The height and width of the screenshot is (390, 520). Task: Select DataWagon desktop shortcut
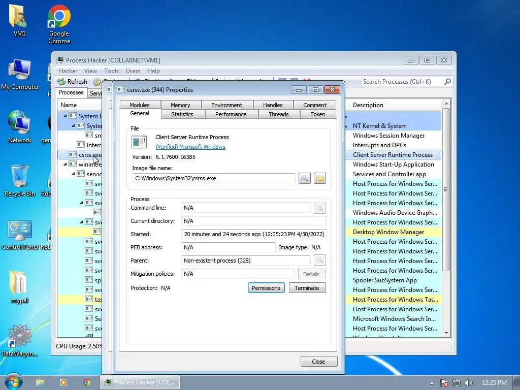(19, 340)
